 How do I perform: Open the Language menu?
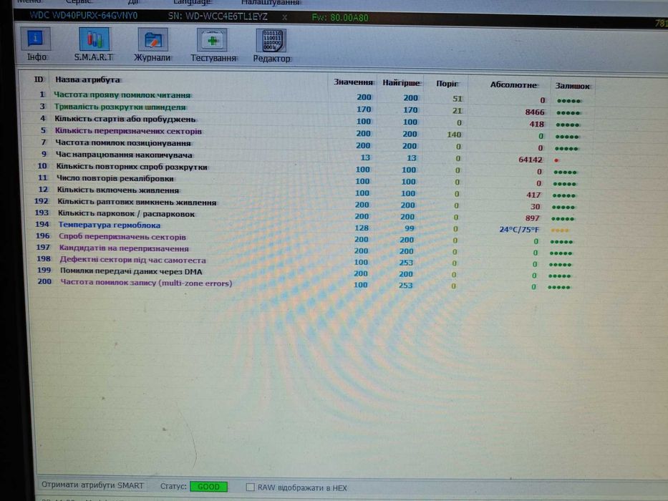tap(192, 2)
